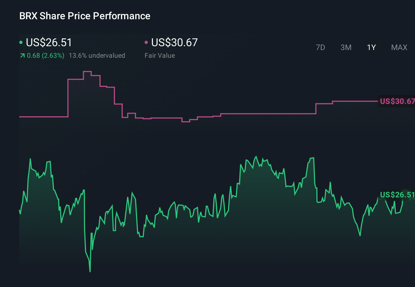The image size is (415, 287).
Task: Click the Fair Value text label
Action: click(159, 55)
